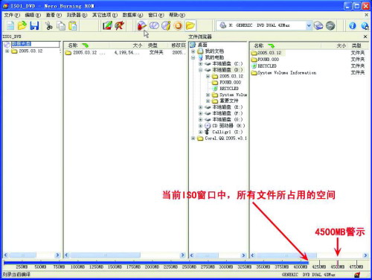This screenshot has width=372, height=280.
Task: Expand the Corel folder at tree bottom
Action: pos(193,139)
